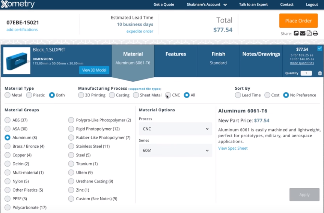Select ABS (37) material group
The width and height of the screenshot is (324, 213).
point(8,120)
